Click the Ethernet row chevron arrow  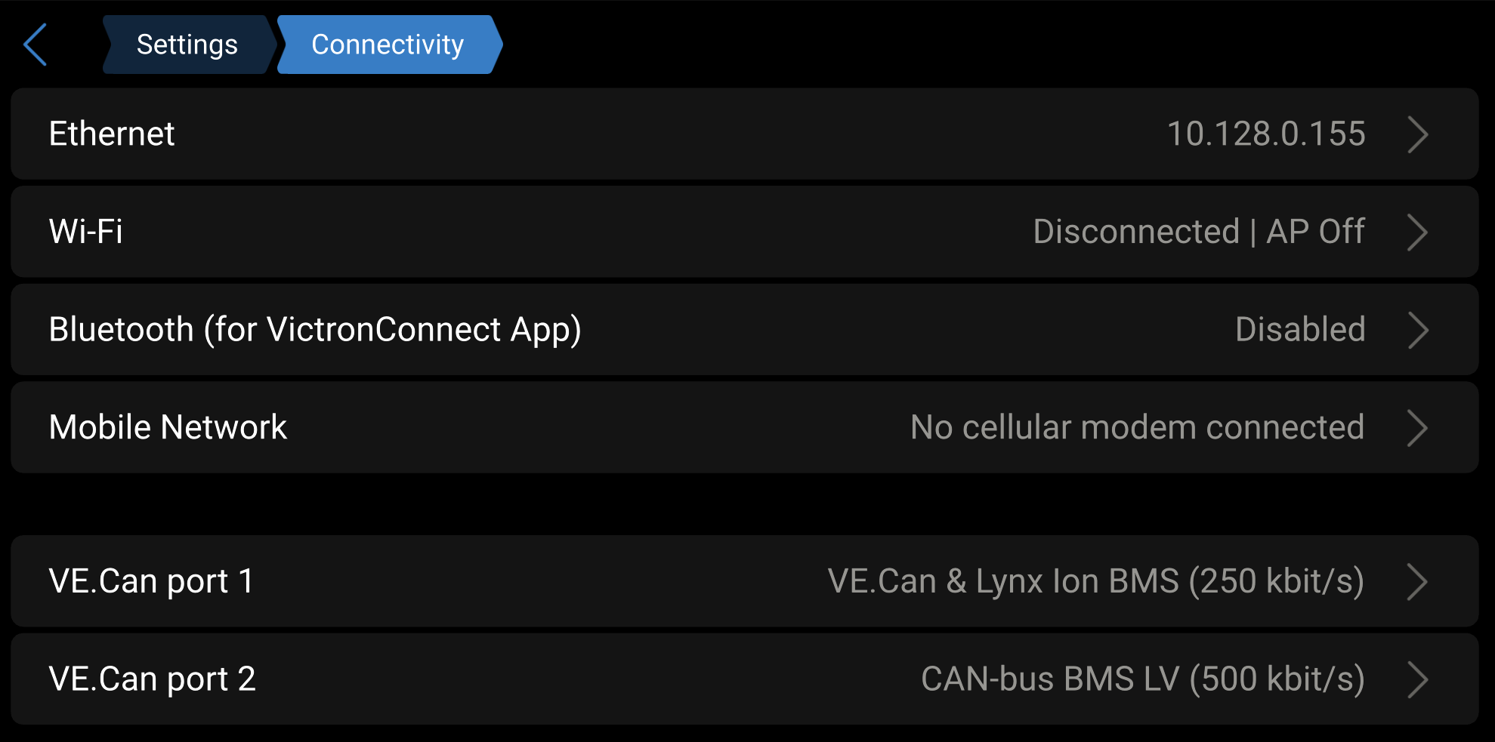click(x=1417, y=135)
